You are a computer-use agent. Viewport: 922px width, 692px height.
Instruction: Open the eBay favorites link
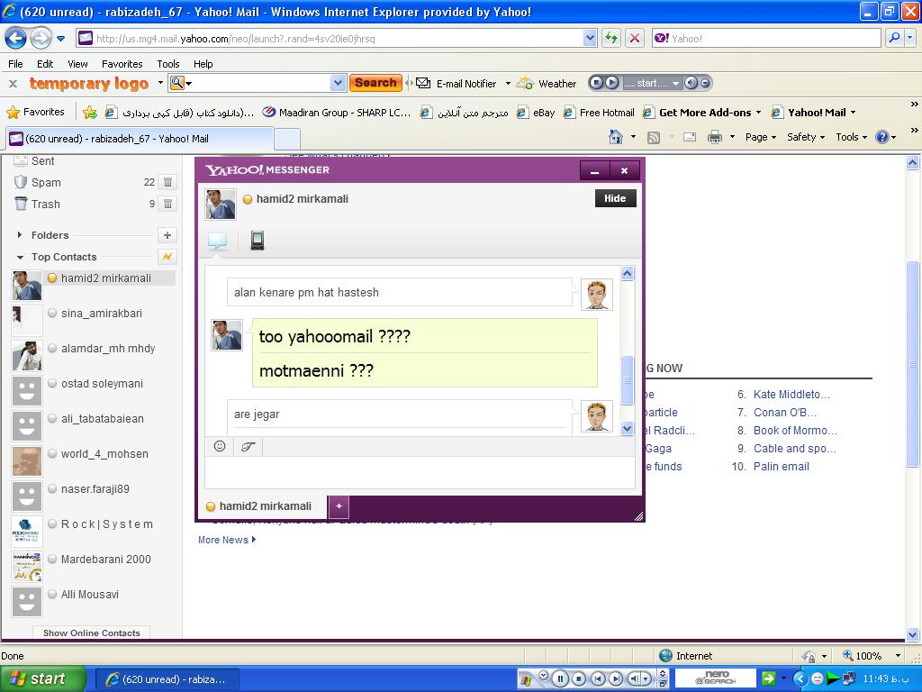coord(536,113)
